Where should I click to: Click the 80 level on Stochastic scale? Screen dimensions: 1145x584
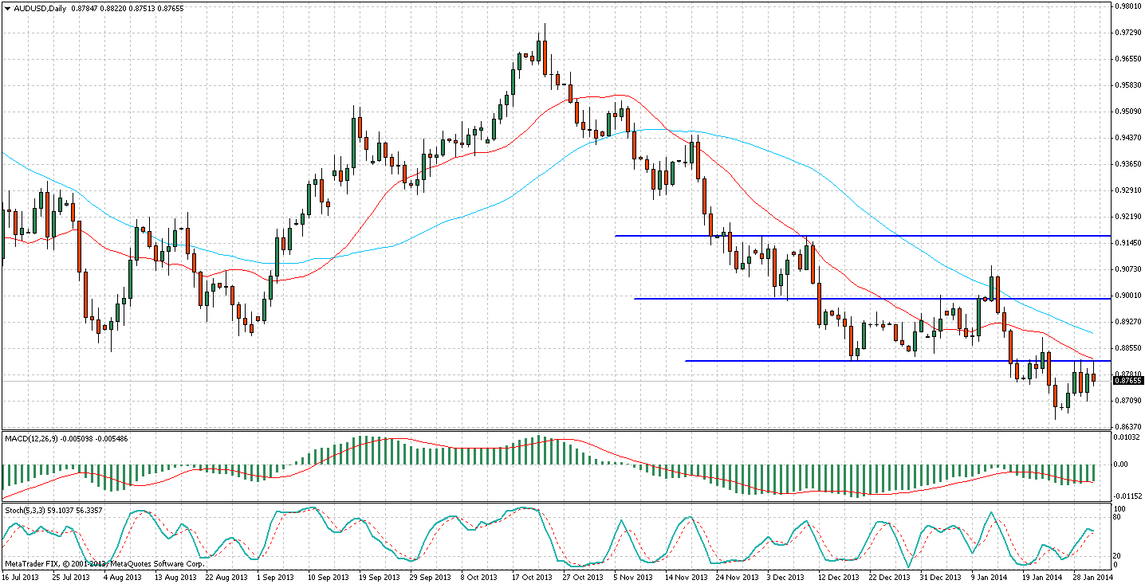pyautogui.click(x=1121, y=517)
